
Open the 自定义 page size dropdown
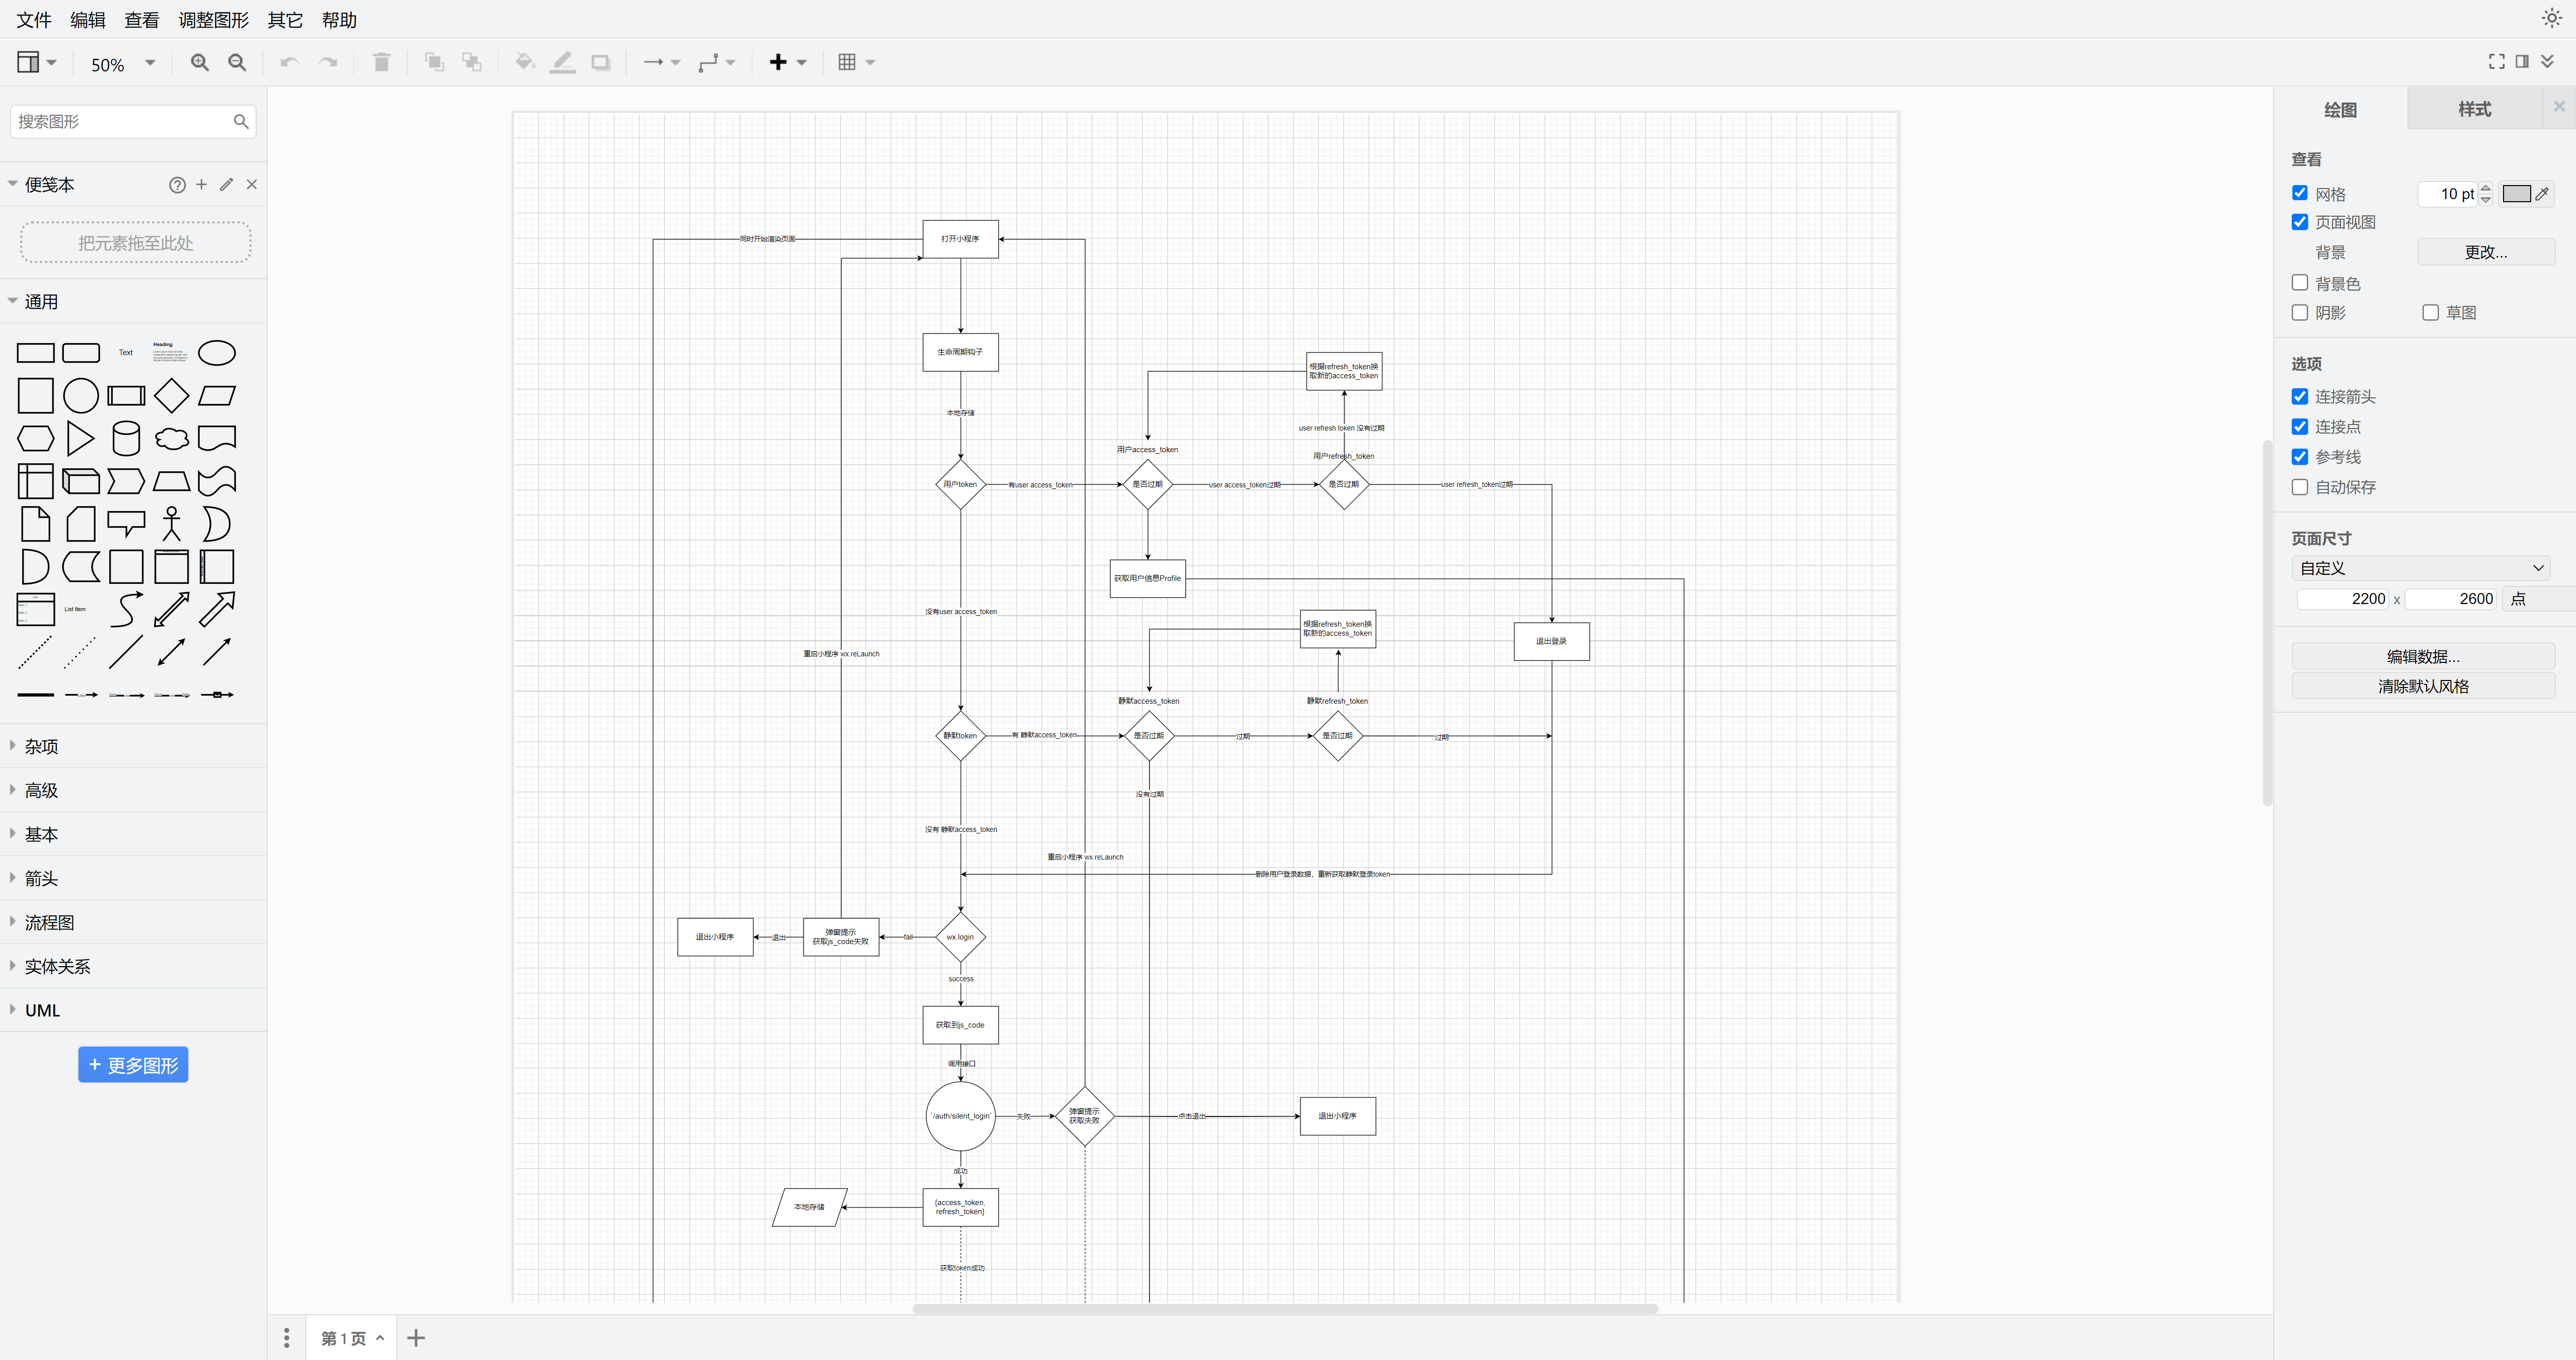(2420, 568)
